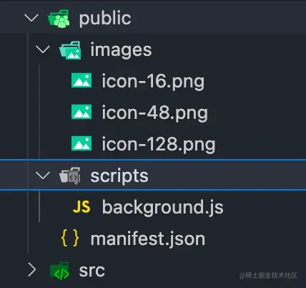Click the image icon beside icon-48.png

82,112
